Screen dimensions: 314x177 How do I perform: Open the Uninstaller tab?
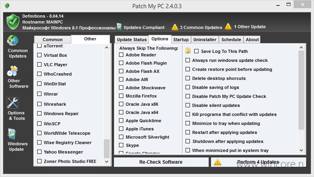205,40
